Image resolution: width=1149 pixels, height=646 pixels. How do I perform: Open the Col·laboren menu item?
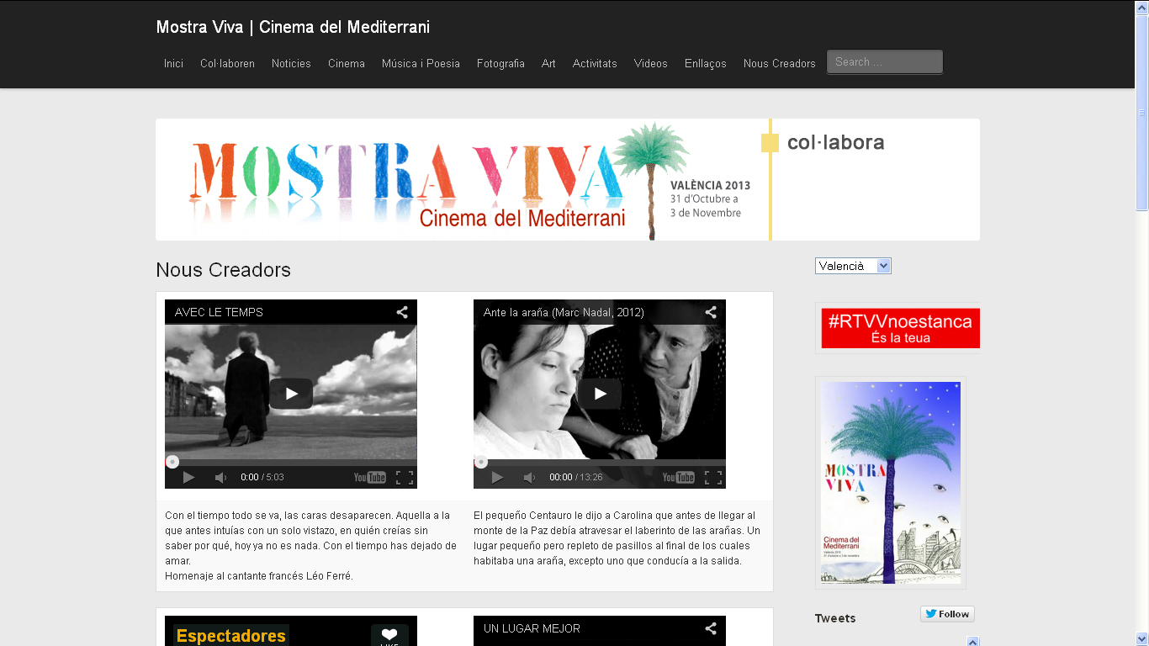tap(227, 63)
